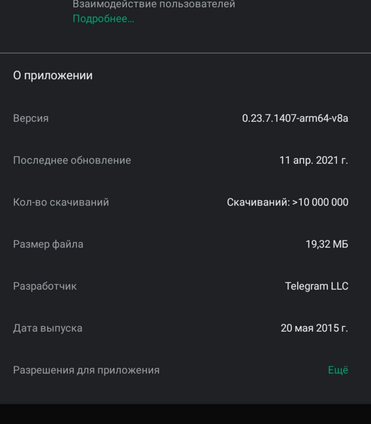The width and height of the screenshot is (371, 424).
Task: Open the 'Подробнее…' link
Action: tap(103, 19)
